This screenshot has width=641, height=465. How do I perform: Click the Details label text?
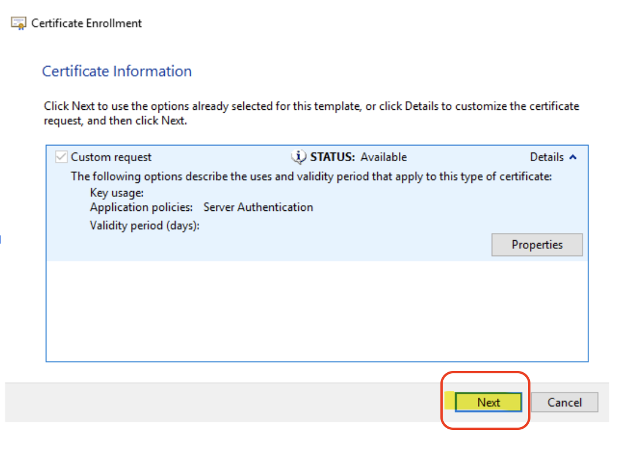click(x=546, y=157)
